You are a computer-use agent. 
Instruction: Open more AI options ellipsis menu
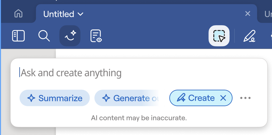(x=246, y=98)
